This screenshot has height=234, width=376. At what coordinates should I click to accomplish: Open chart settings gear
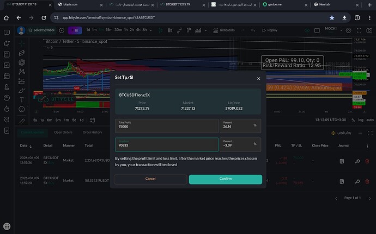[348, 30]
